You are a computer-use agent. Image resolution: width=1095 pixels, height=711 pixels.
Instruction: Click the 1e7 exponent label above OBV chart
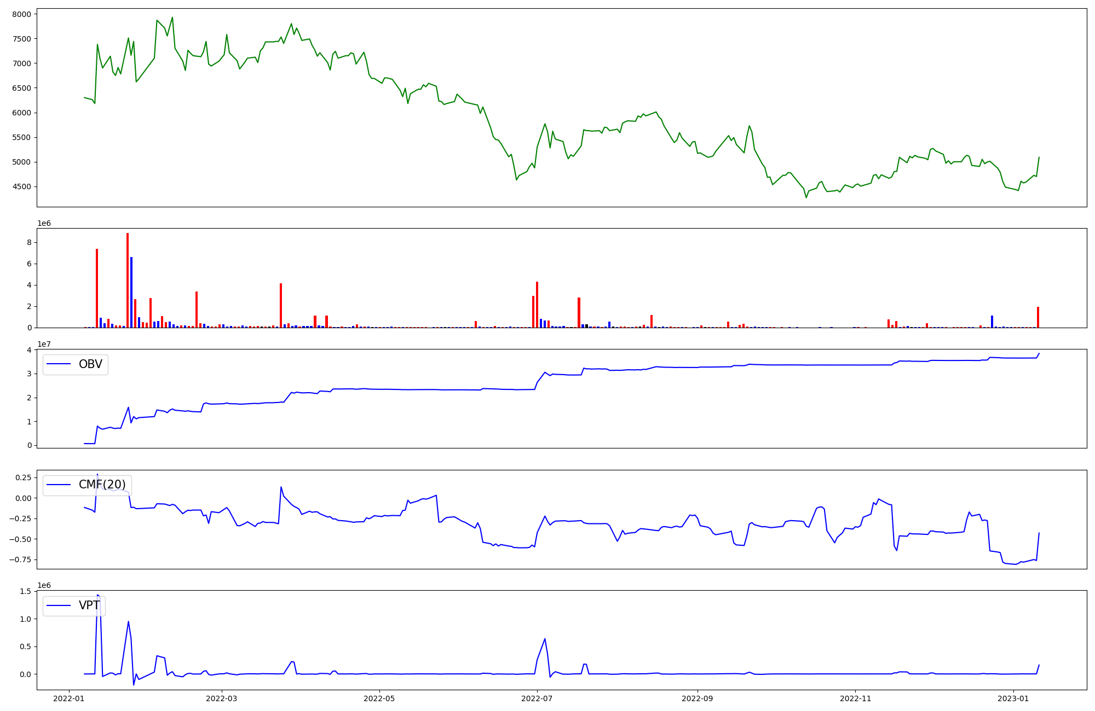click(x=44, y=345)
